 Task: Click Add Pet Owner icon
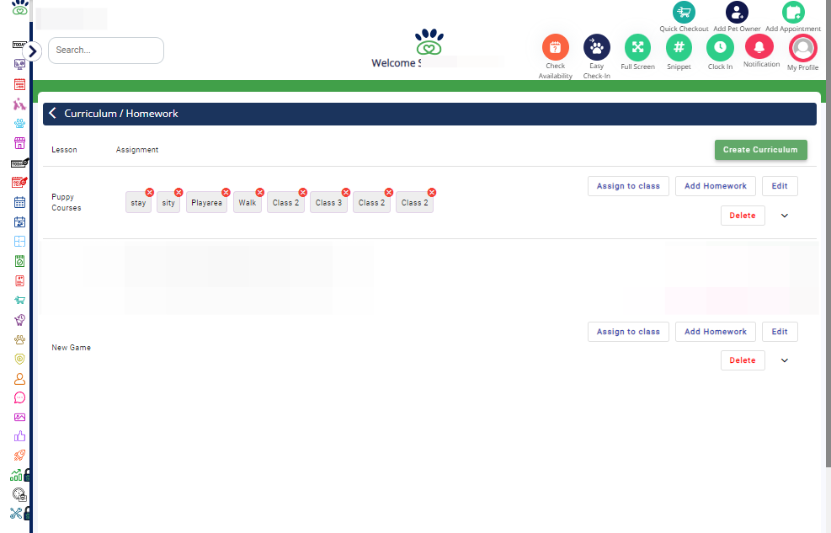point(738,12)
